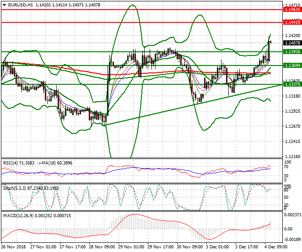Screen dimensions: 302x252
Task: Click the MACD scale value 0.002371
Action: (x=292, y=214)
